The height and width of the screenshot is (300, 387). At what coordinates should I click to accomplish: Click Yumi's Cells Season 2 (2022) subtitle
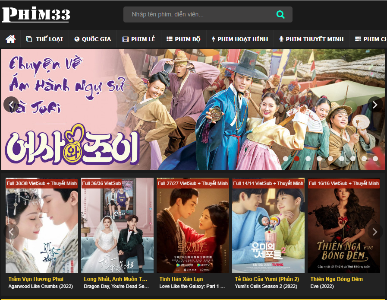coord(266,286)
